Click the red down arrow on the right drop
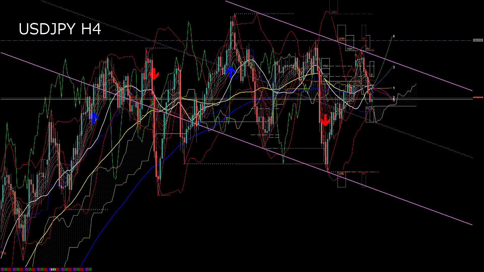The width and height of the screenshot is (484, 272). (325, 120)
